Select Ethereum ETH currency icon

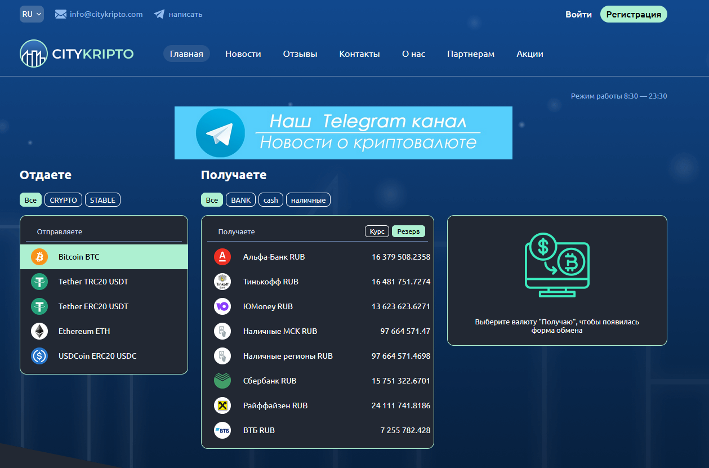39,331
